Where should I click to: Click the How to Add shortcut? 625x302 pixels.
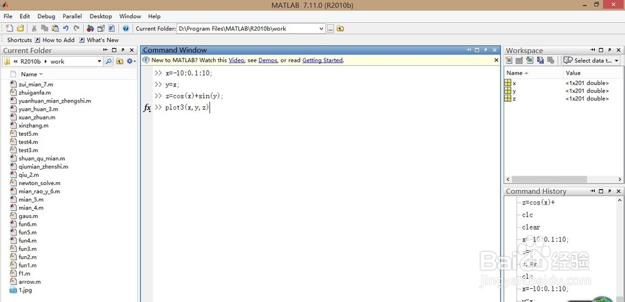click(x=54, y=40)
